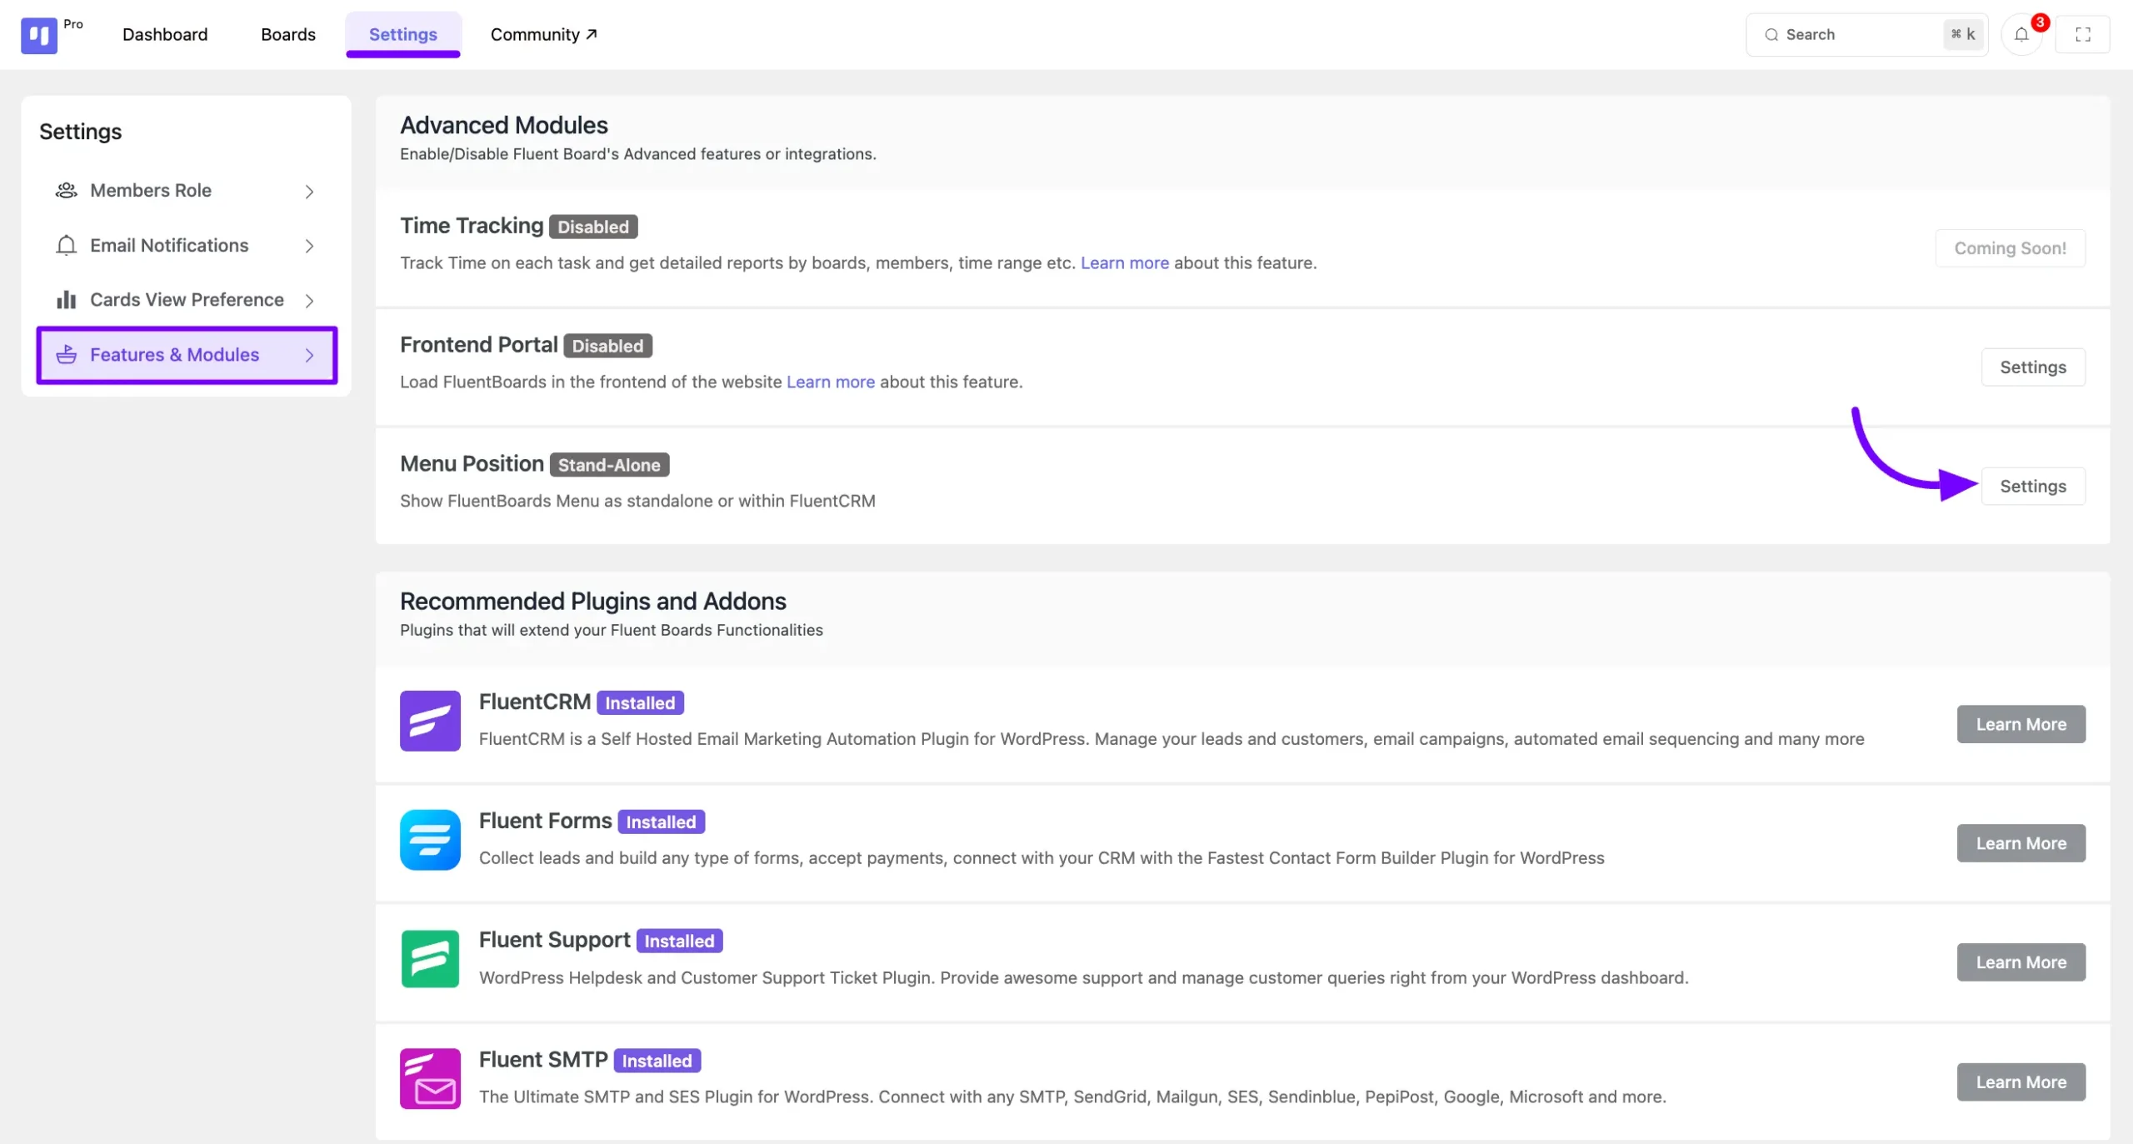Click Learn More for Fluent Forms
The width and height of the screenshot is (2133, 1144).
2021,844
